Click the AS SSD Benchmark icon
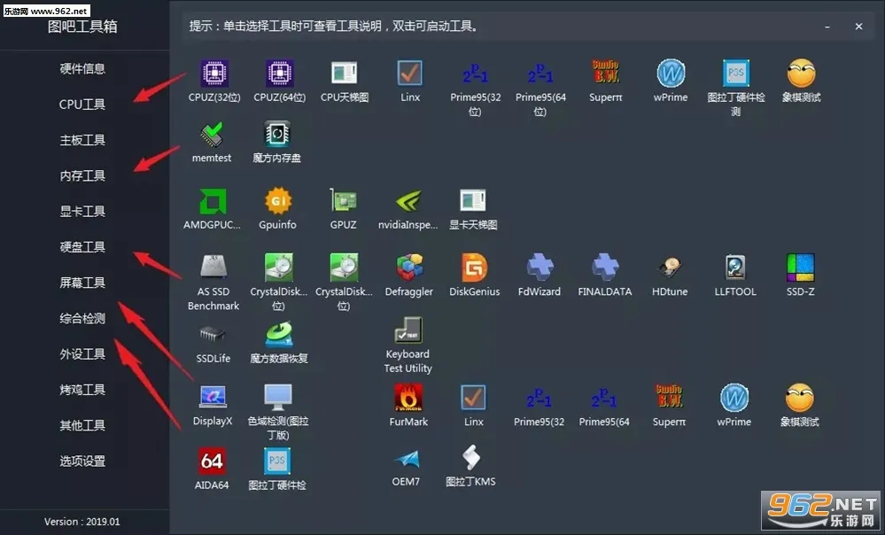 click(213, 268)
